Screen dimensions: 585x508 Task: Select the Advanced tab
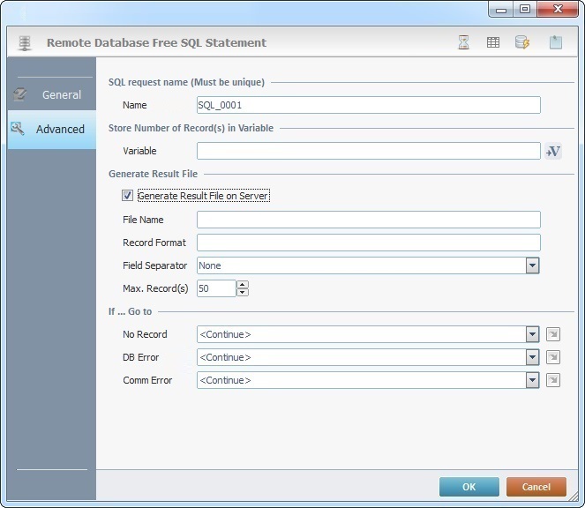click(51, 130)
